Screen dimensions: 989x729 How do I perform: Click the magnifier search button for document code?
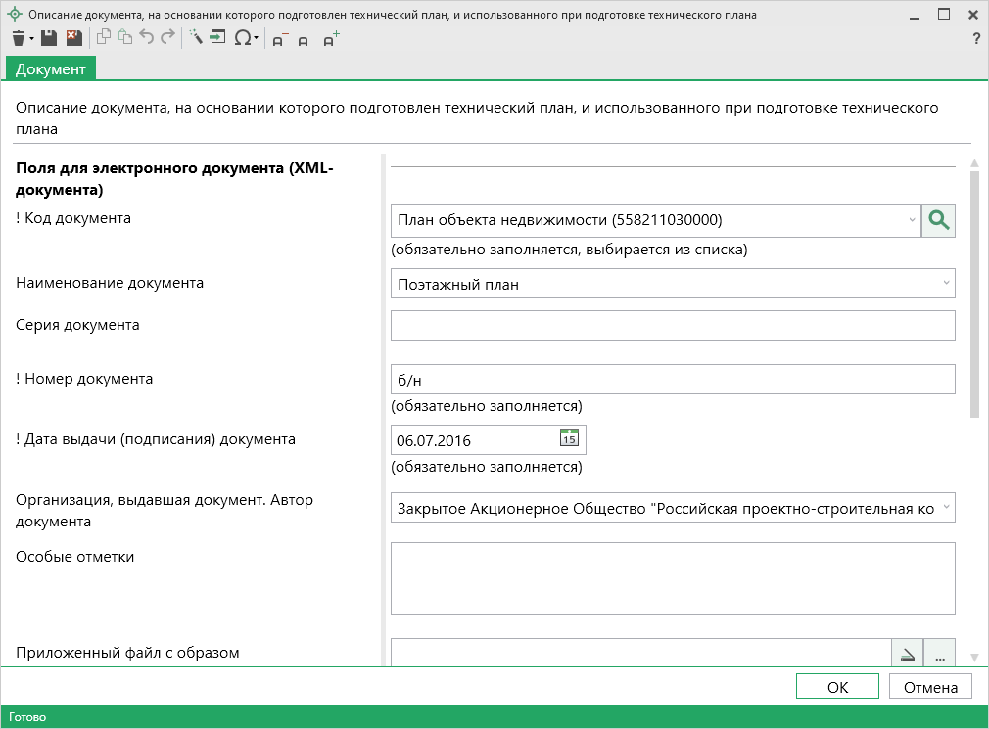point(938,220)
